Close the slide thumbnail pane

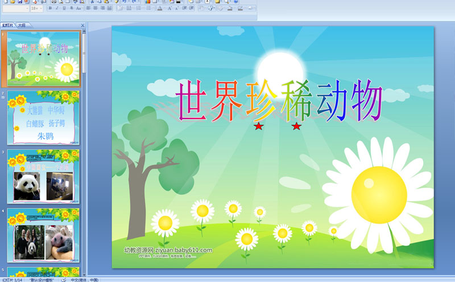[83, 25]
